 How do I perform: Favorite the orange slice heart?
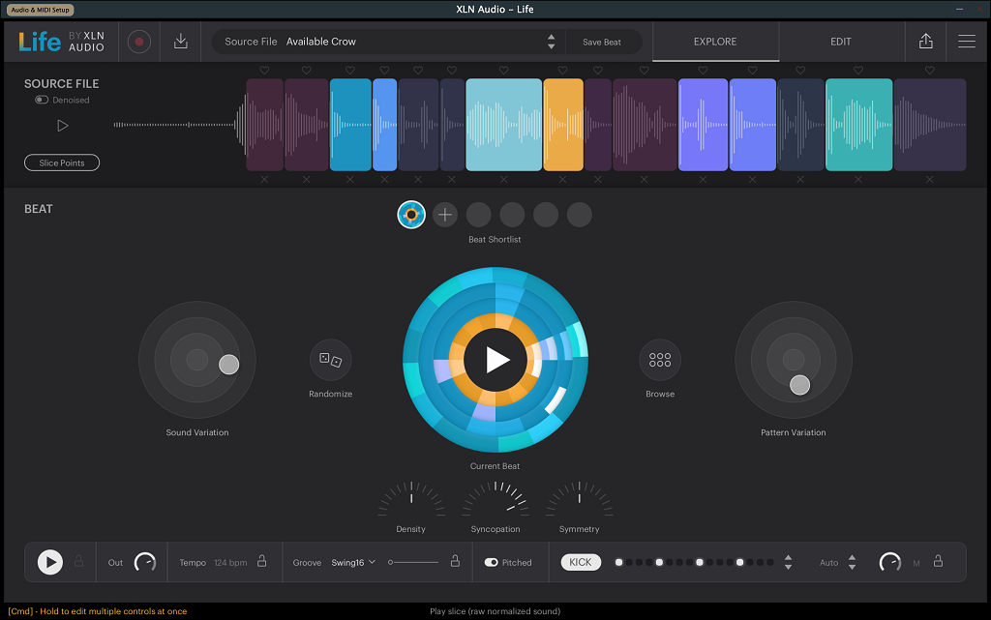coord(562,70)
